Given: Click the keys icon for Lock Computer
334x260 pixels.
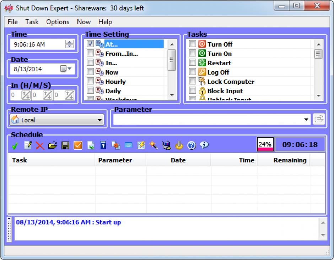Looking at the screenshot, I should 202,81.
